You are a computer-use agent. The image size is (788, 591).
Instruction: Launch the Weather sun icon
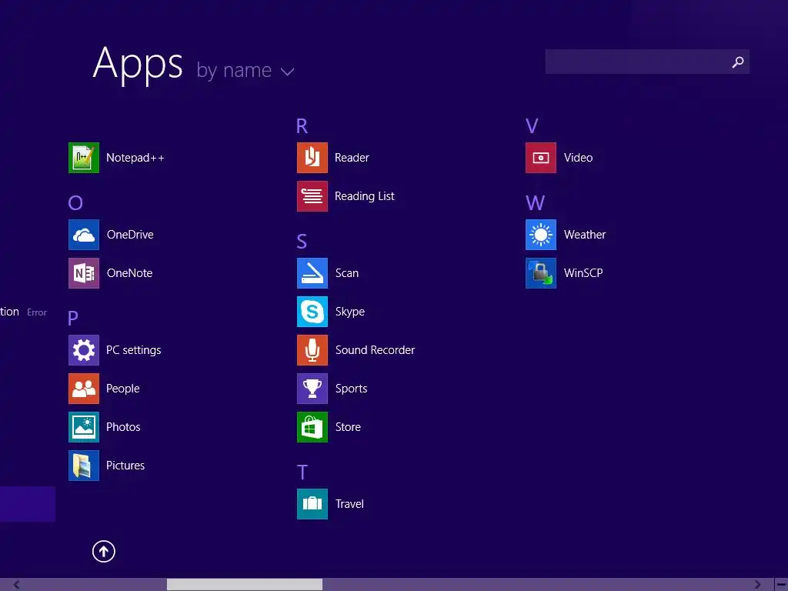[x=541, y=235]
